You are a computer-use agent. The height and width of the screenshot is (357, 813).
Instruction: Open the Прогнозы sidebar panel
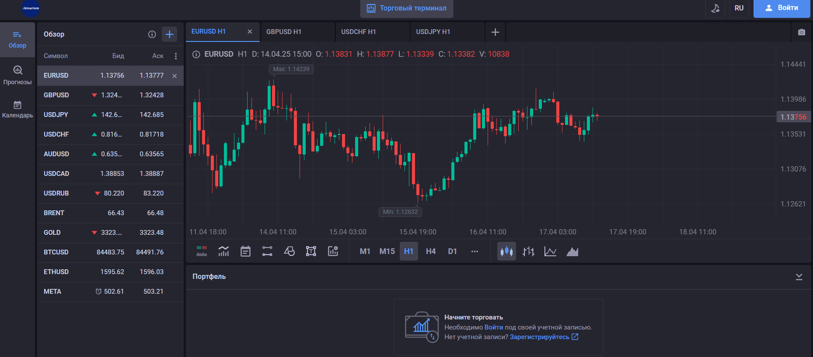pyautogui.click(x=17, y=75)
